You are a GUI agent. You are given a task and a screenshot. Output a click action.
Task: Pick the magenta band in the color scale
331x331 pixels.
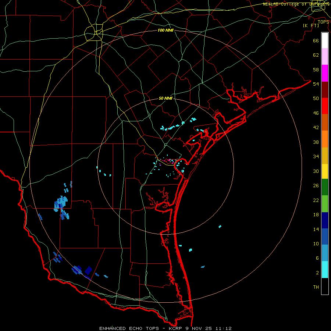click(x=325, y=73)
